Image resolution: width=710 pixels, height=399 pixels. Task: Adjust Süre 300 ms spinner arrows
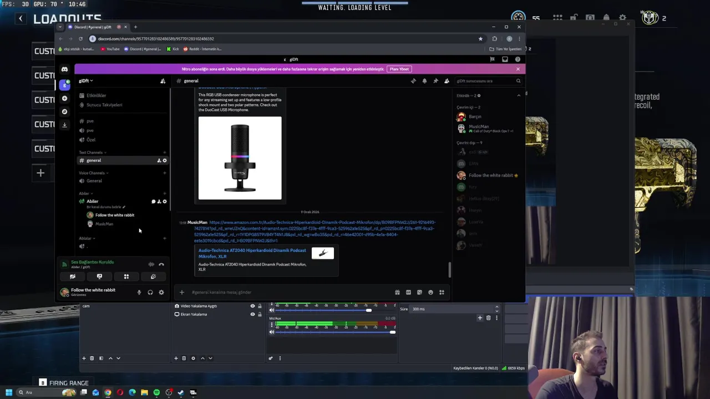coord(496,309)
